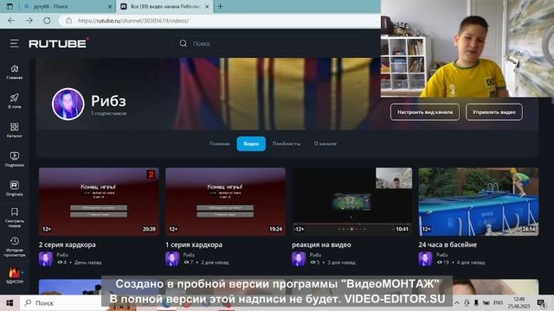554x311 pixels.
Task: Click author avatar under реакция на видео
Action: click(299, 259)
